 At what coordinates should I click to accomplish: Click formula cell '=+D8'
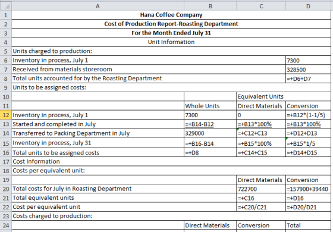(x=211, y=152)
